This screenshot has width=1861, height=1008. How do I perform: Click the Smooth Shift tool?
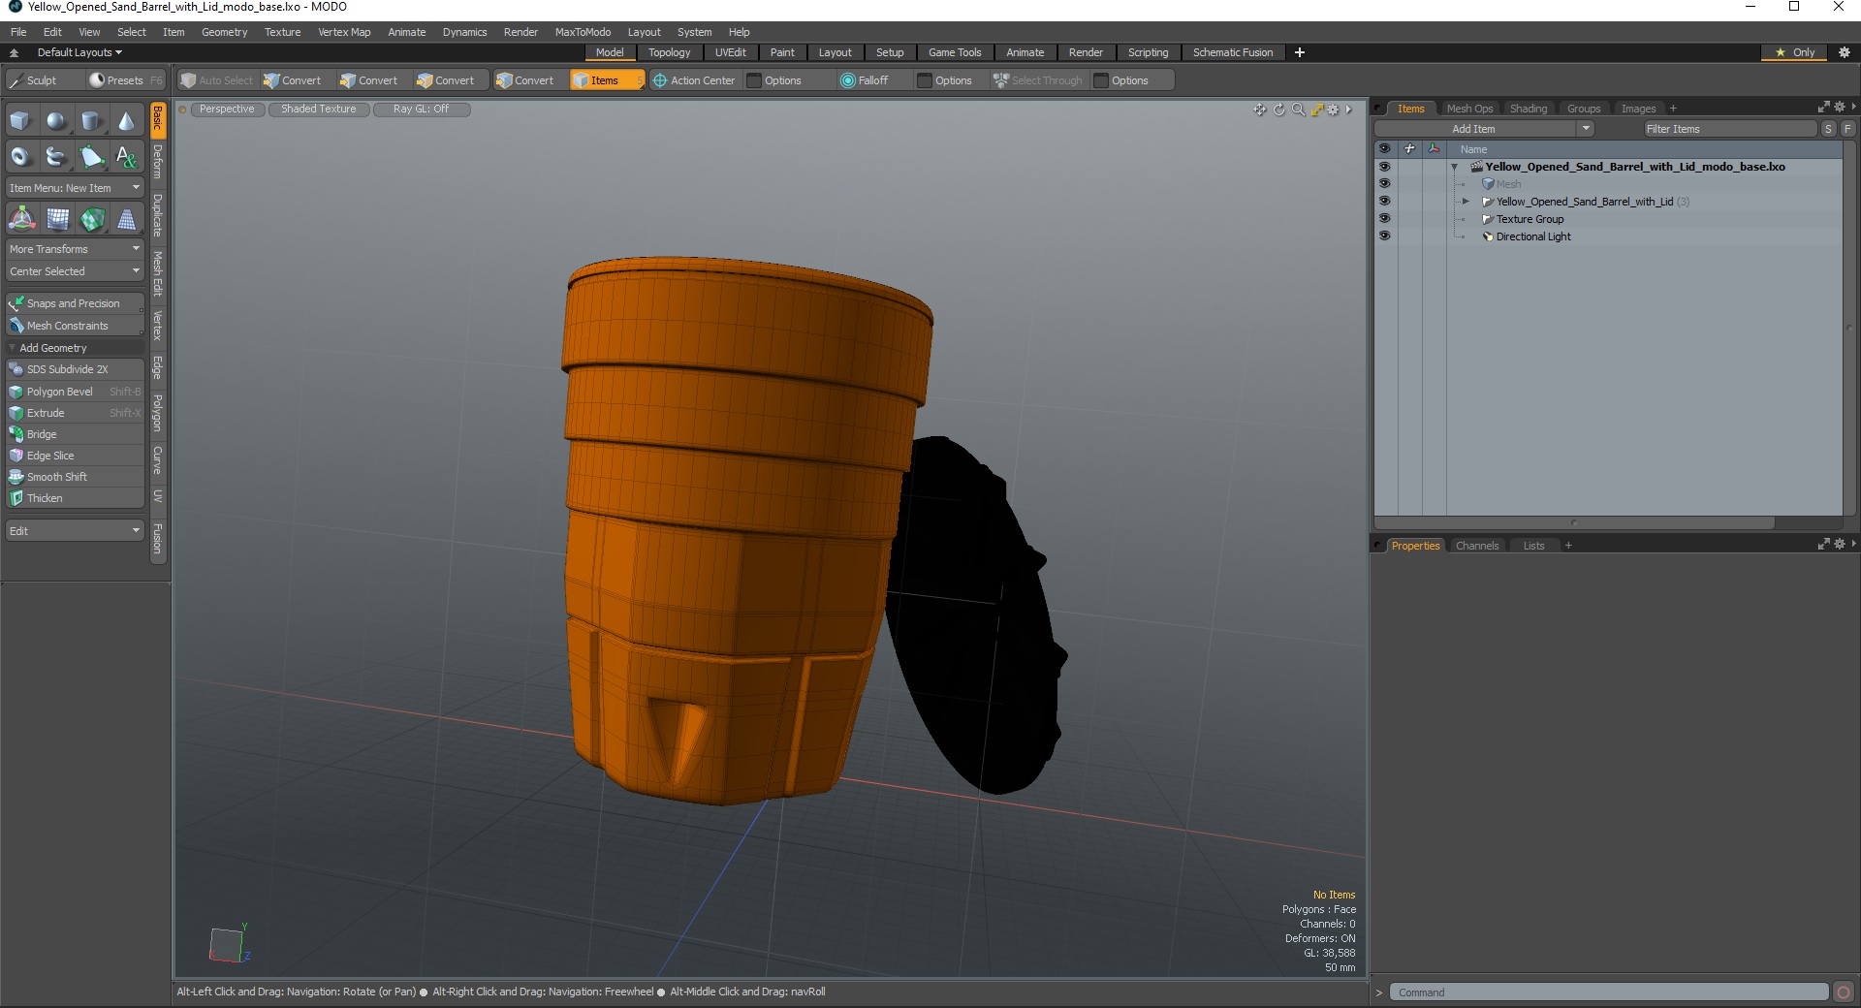[x=75, y=477]
